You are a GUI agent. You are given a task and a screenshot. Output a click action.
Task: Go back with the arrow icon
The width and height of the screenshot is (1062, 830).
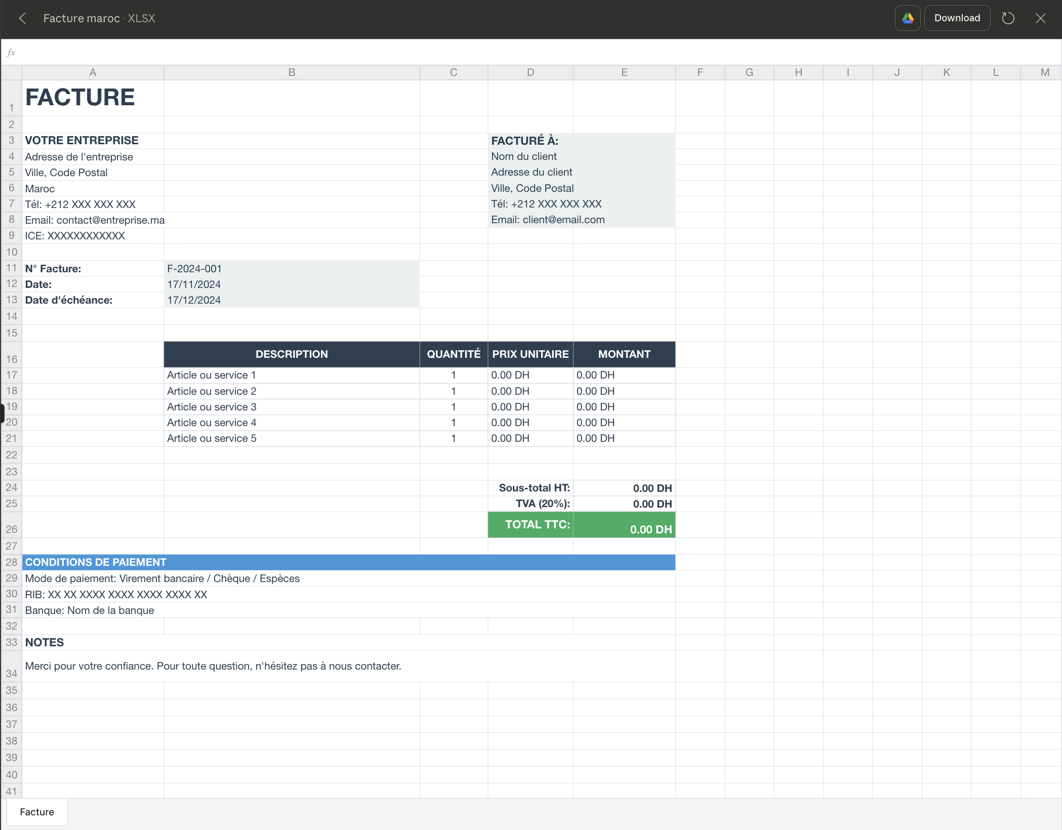[22, 18]
